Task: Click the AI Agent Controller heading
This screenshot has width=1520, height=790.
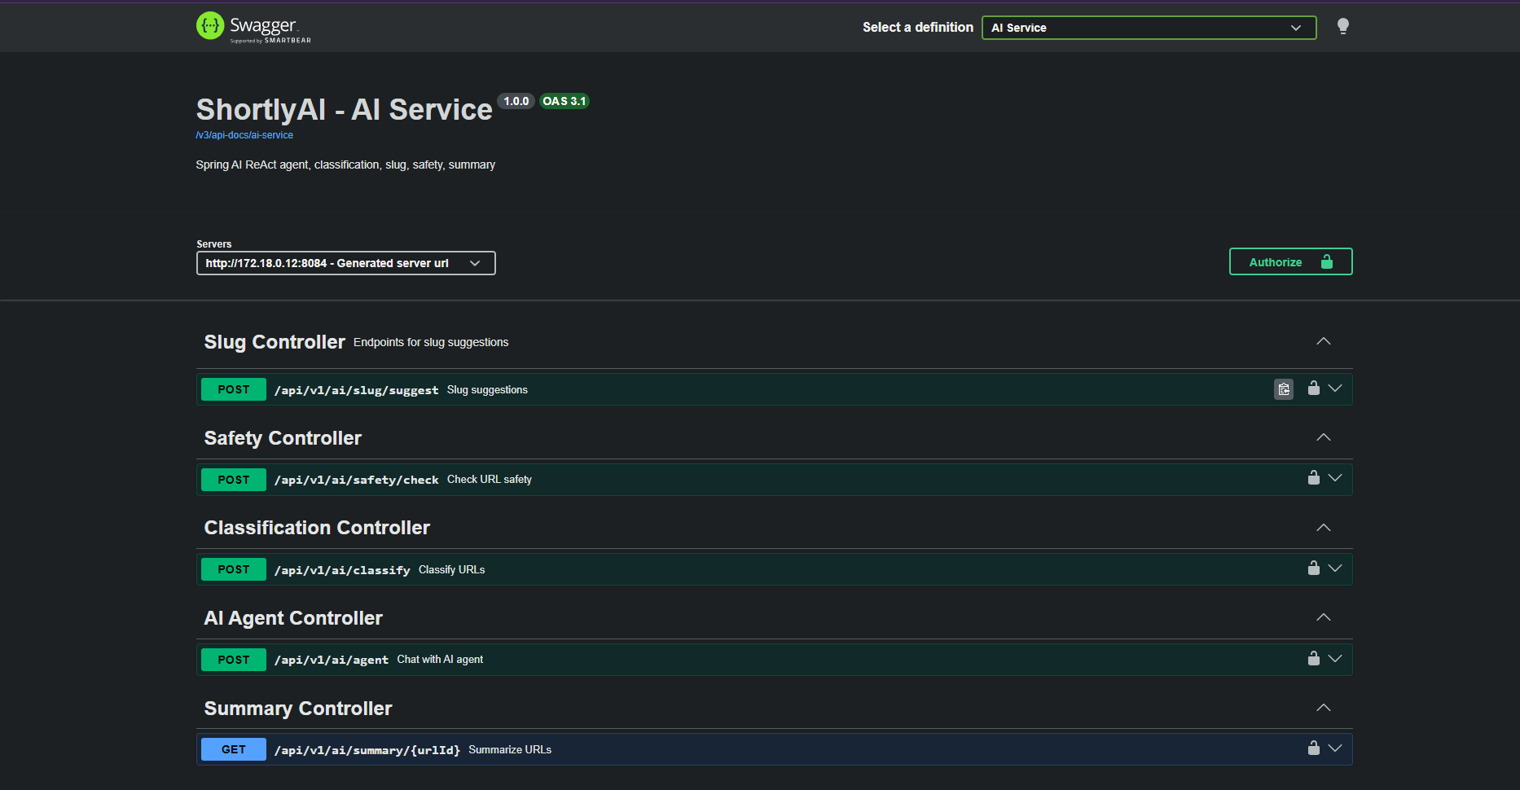Action: pos(293,618)
